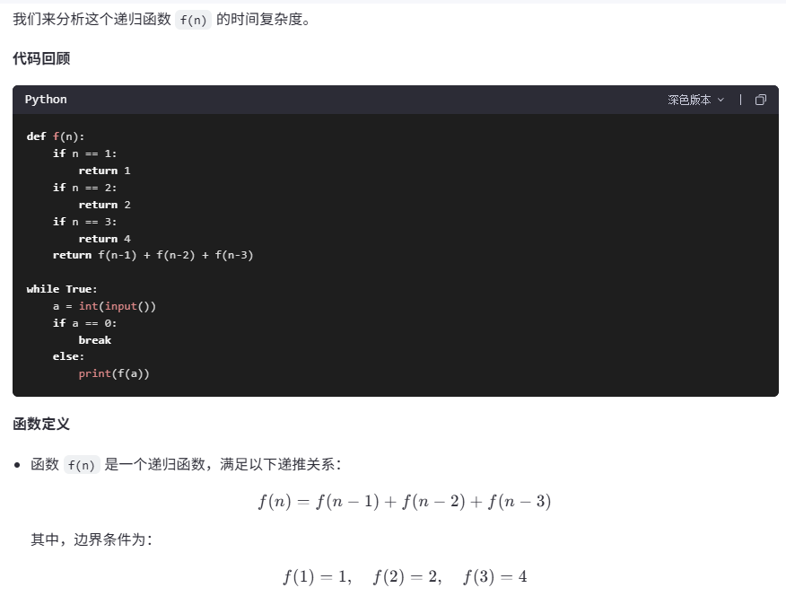Image resolution: width=786 pixels, height=614 pixels.
Task: Click the recurrence formula f(n) = f(n−1)+f(n−2)+f(n−3)
Action: click(x=405, y=501)
